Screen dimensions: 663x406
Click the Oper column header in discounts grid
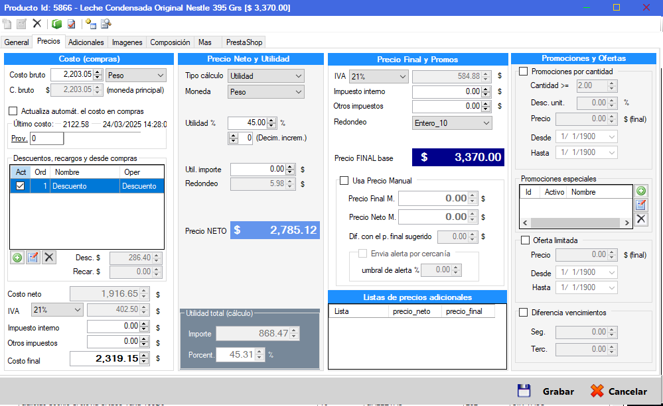(x=141, y=172)
